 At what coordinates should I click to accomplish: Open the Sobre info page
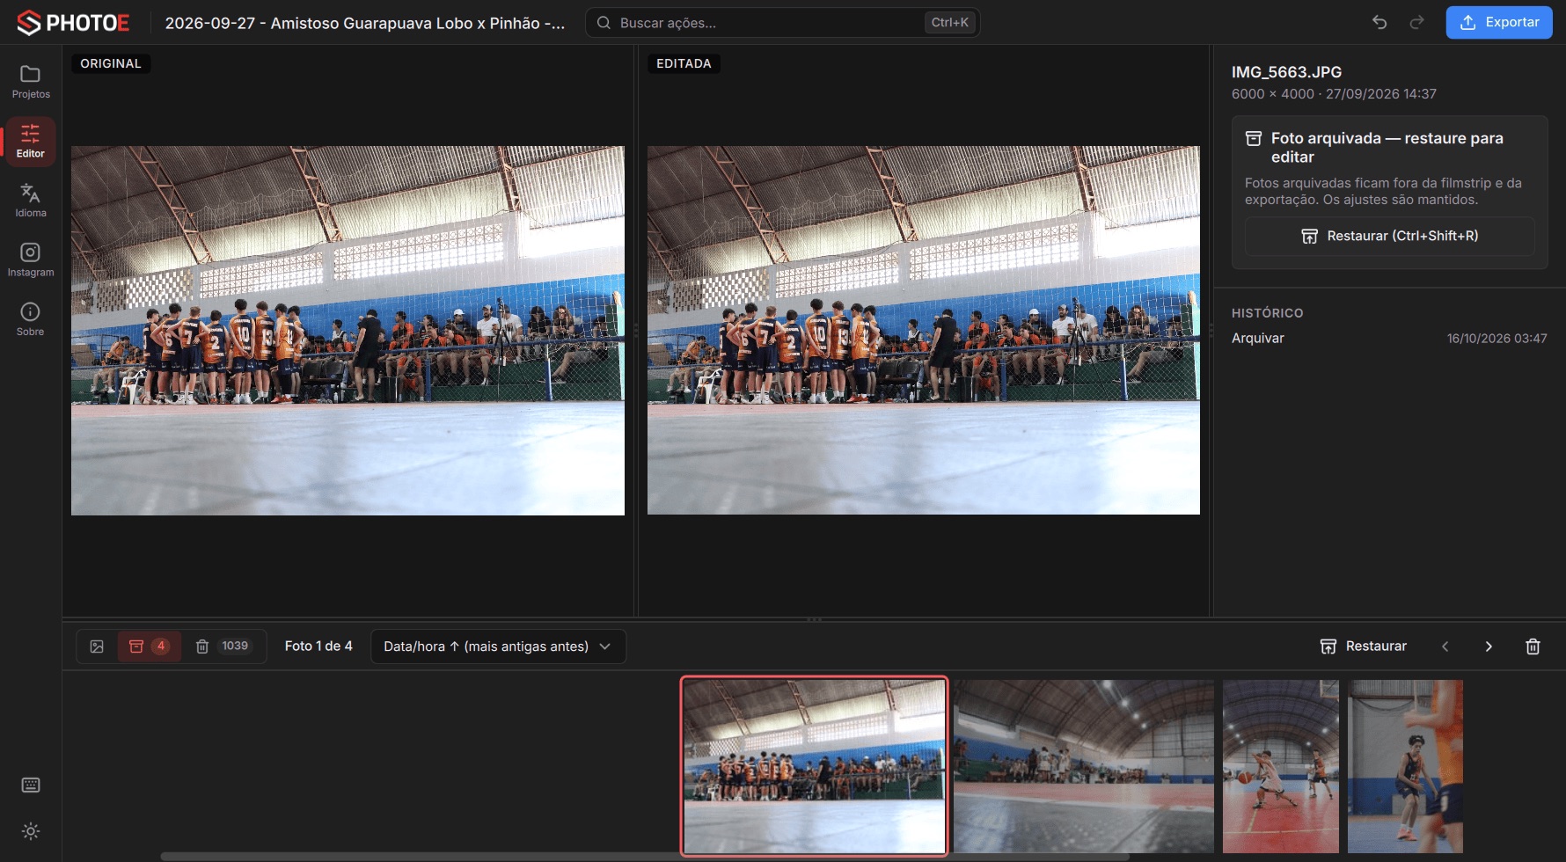[31, 319]
